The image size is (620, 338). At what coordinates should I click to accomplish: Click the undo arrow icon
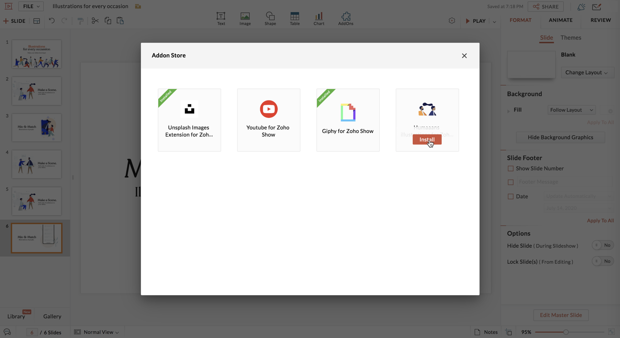coord(52,21)
